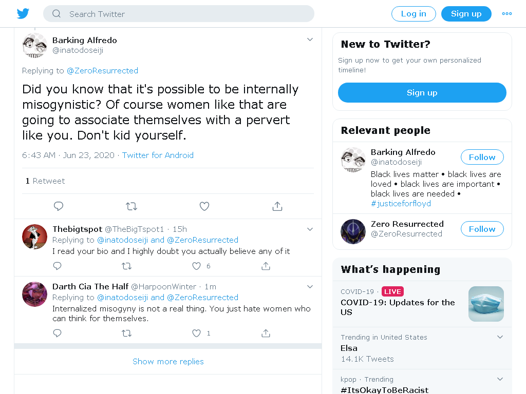This screenshot has height=394, width=526.
Task: Reply to Barking Alfredo's main tweet
Action: [59, 206]
